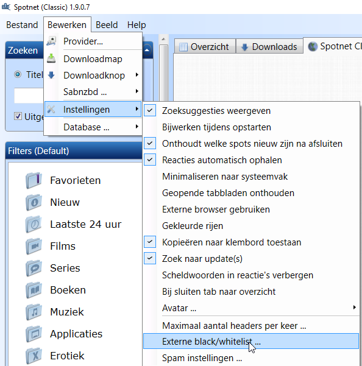
Task: Expand the Downloadknop submenu
Action: click(93, 75)
